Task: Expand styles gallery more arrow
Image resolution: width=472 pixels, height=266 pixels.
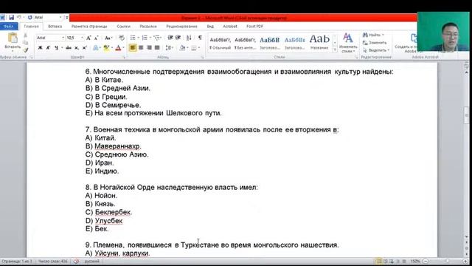Action: tap(334, 50)
